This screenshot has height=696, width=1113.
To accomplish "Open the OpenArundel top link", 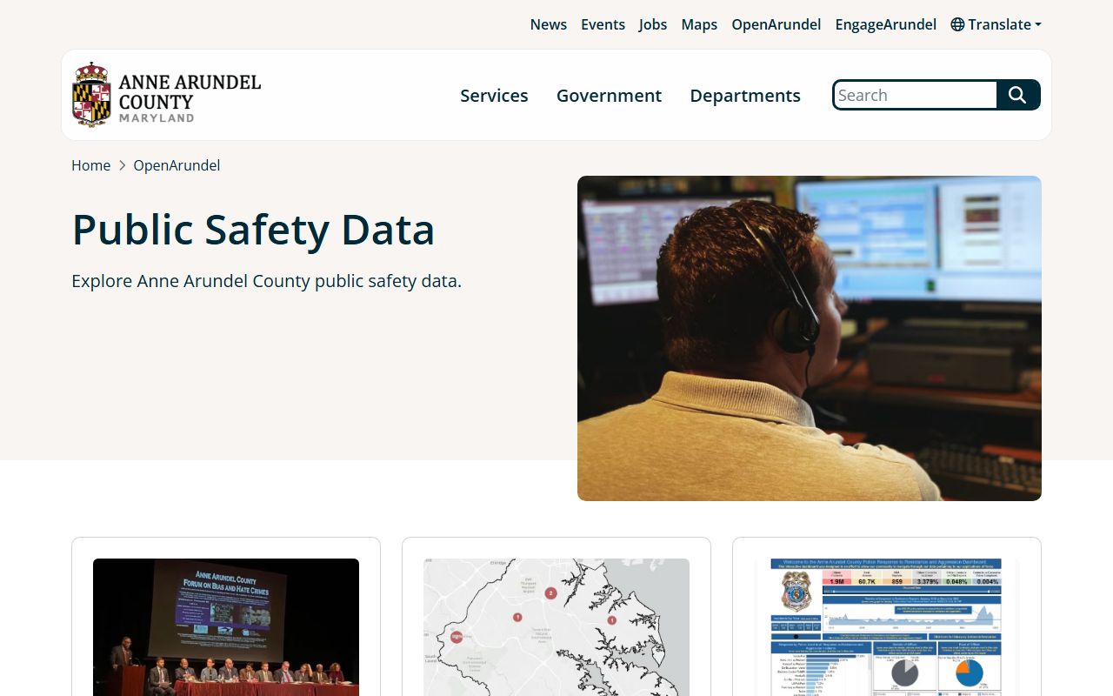I will (x=776, y=24).
